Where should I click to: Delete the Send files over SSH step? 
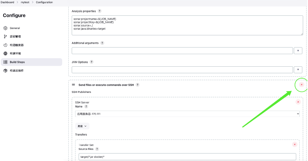click(x=302, y=85)
